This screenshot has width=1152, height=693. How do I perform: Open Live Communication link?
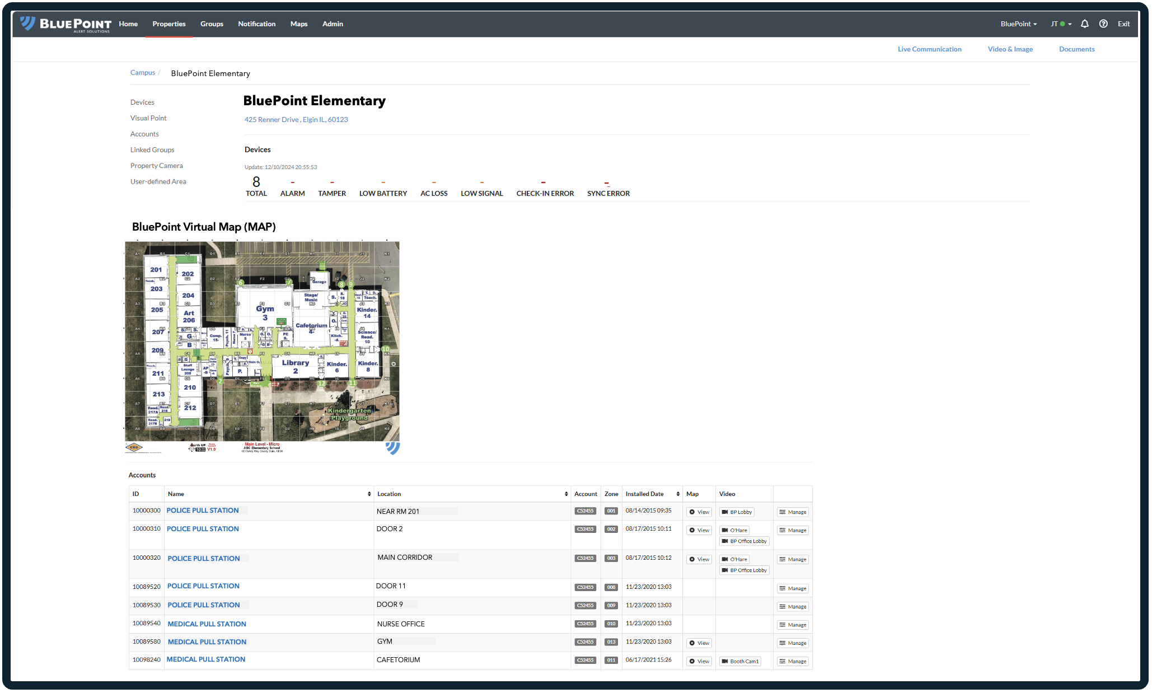point(929,49)
